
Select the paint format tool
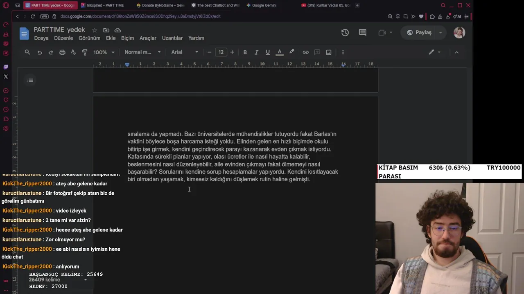[x=85, y=52]
